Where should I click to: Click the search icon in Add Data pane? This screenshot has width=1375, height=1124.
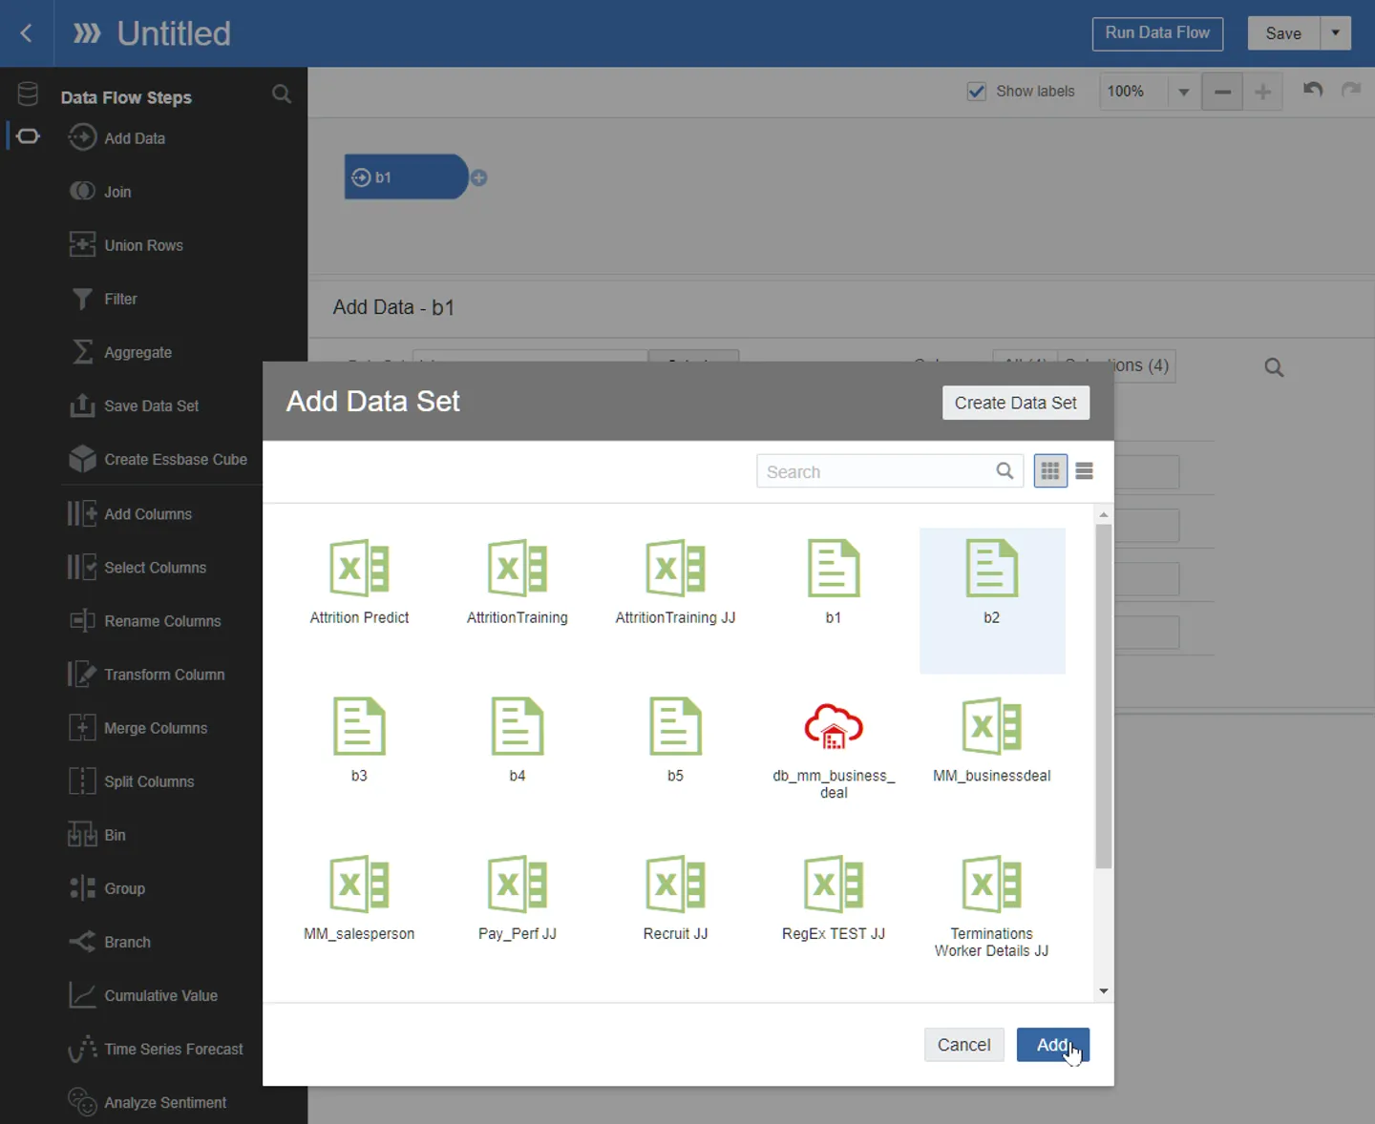click(x=1274, y=367)
